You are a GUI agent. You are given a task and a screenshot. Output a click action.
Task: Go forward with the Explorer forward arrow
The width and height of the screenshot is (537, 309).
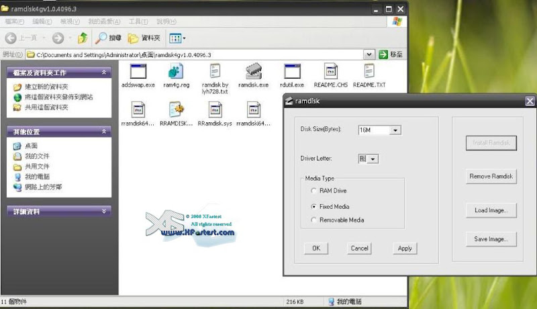tap(58, 38)
